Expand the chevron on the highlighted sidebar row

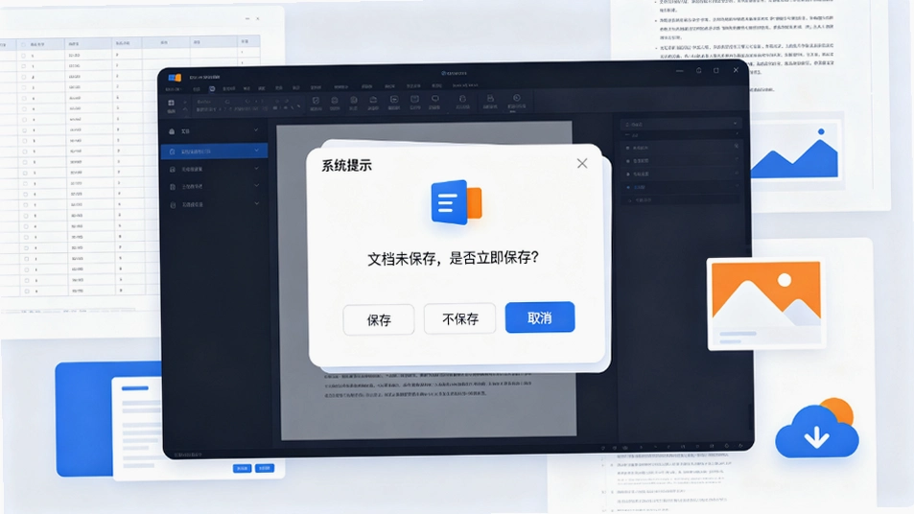(x=256, y=151)
